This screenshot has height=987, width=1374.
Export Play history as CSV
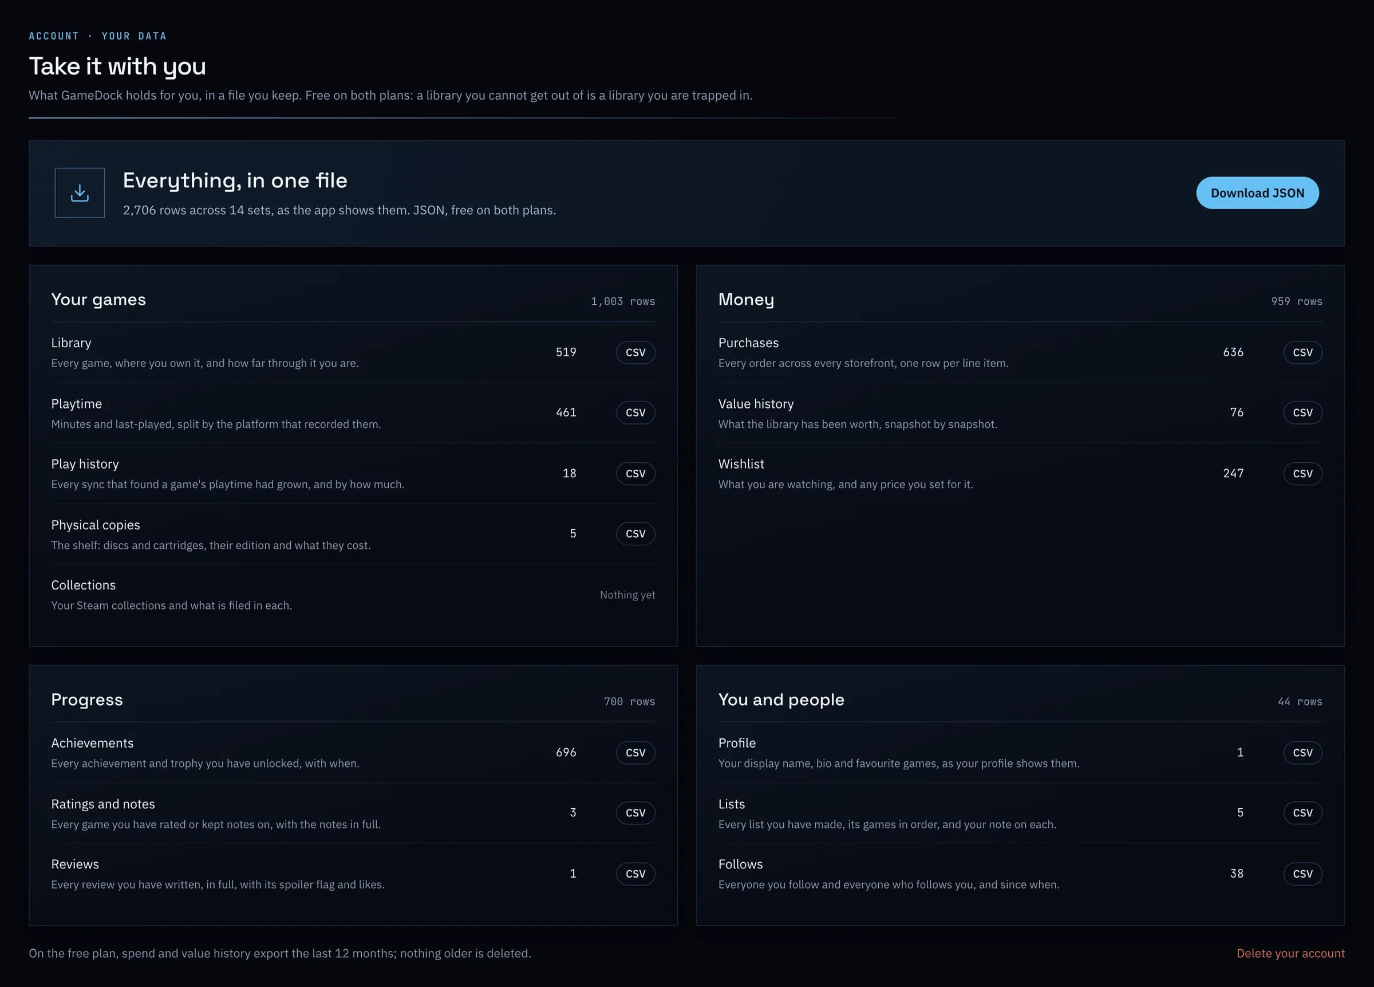point(635,474)
